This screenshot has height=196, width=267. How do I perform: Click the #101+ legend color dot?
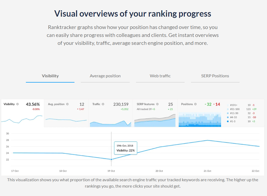(x=228, y=105)
